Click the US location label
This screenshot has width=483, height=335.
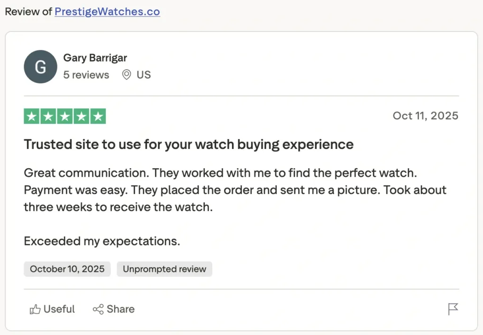143,74
